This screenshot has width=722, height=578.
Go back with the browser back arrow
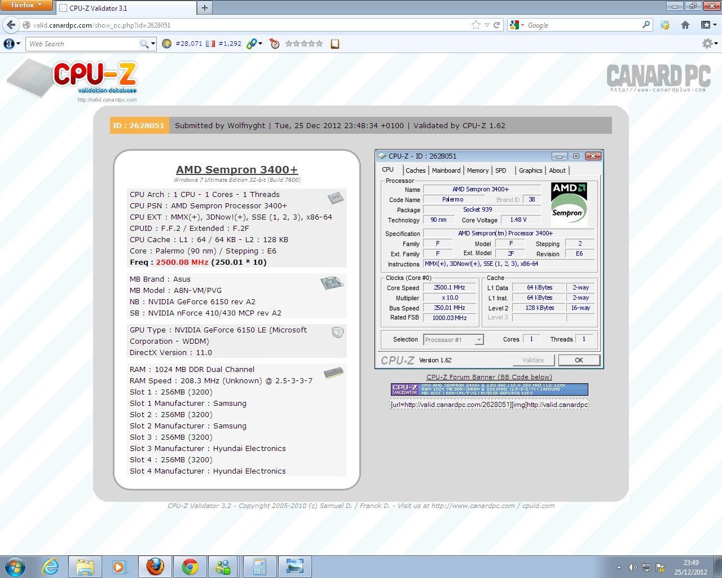(x=11, y=25)
